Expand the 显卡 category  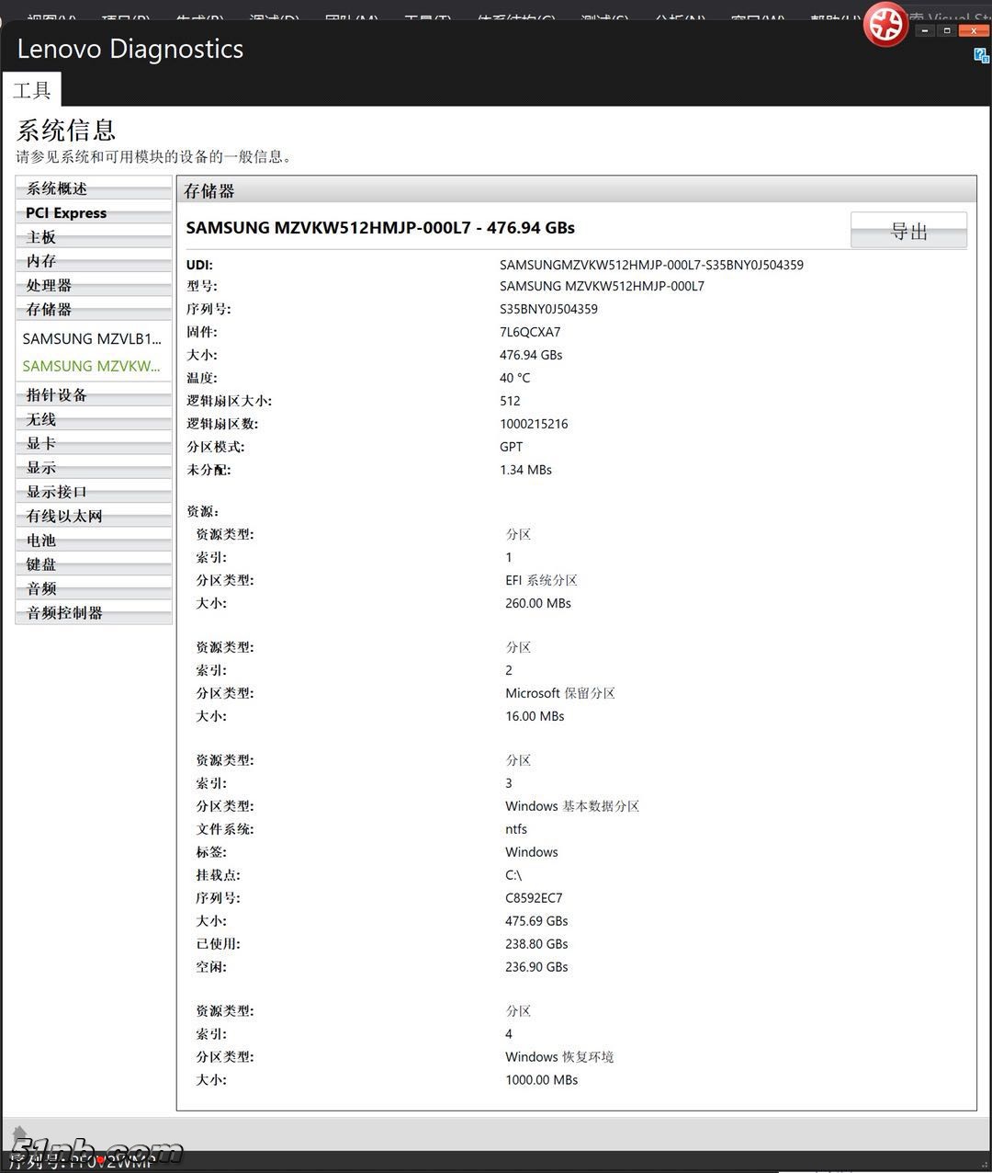(93, 443)
